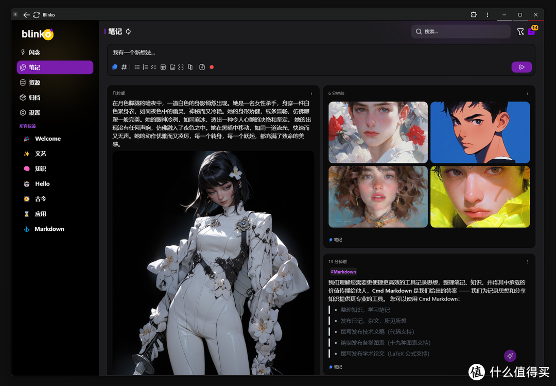Expand three-dot menu on Markdown note
Screen dimensions: 556x386
[x=527, y=262]
